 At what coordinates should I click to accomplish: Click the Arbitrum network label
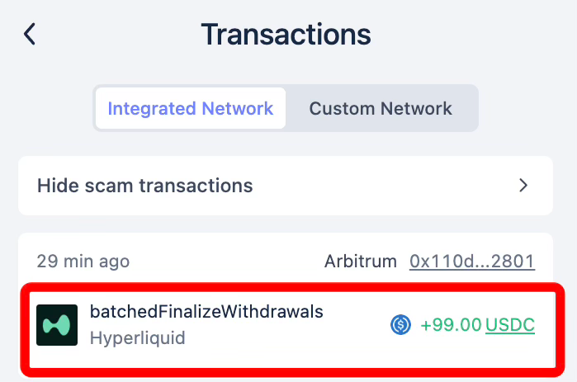[361, 262]
